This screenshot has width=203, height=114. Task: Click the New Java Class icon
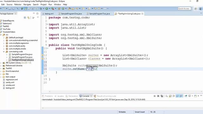tap(63, 9)
